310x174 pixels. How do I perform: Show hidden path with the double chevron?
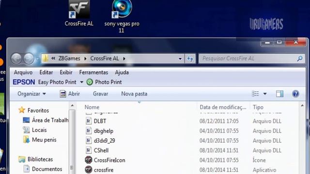point(53,58)
